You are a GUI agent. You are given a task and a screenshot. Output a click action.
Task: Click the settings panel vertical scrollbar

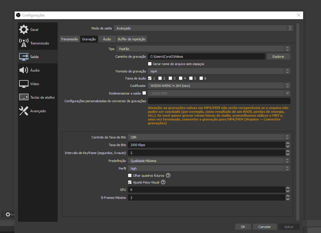(x=298, y=122)
